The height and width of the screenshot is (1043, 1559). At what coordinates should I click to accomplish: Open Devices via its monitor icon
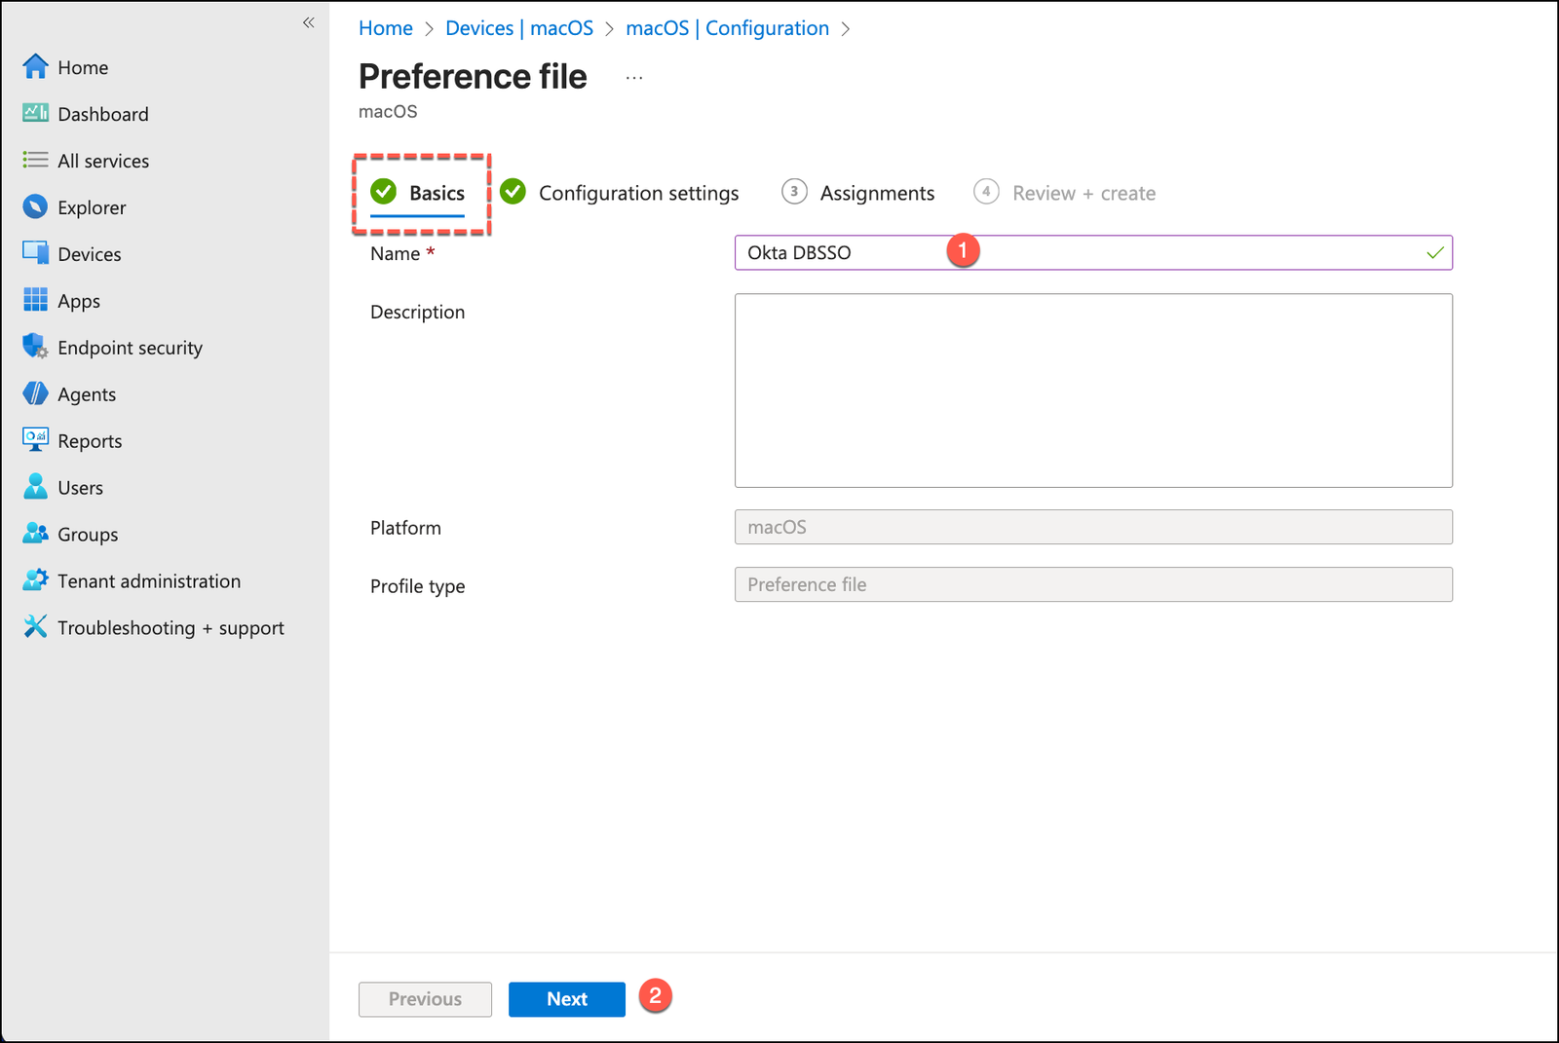(35, 253)
